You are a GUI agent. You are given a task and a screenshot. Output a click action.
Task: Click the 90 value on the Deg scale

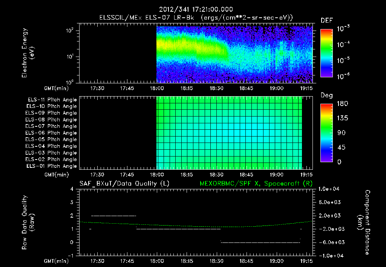(342, 133)
